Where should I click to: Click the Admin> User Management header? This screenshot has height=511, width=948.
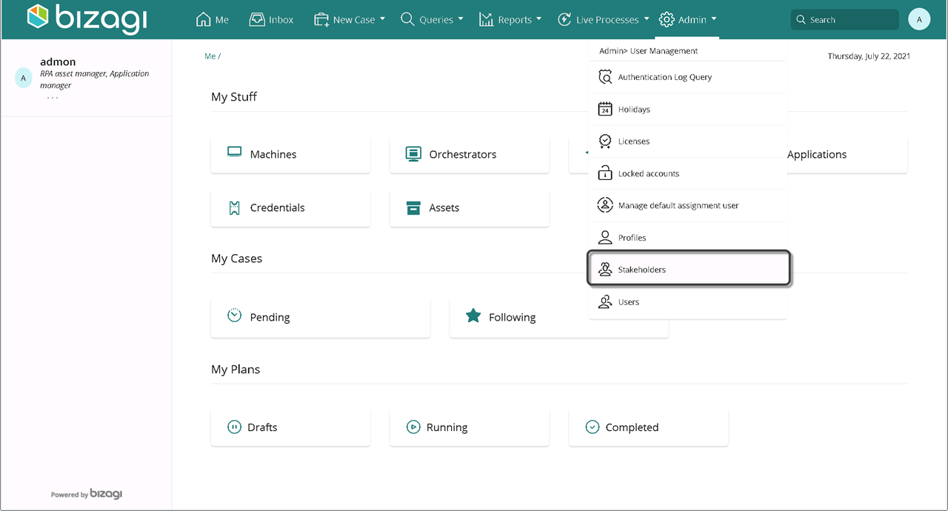coord(649,51)
